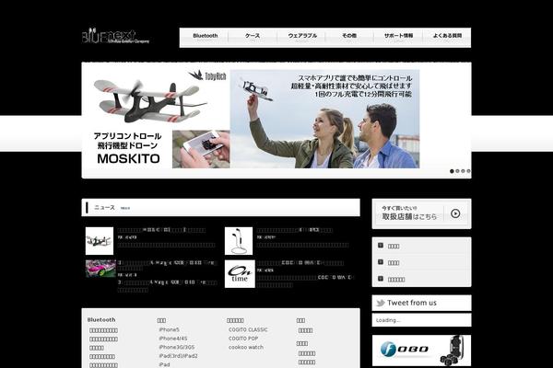Image resolution: width=553 pixels, height=368 pixels.
Task: Open the ウェアラブル navigation item
Action: [302, 36]
